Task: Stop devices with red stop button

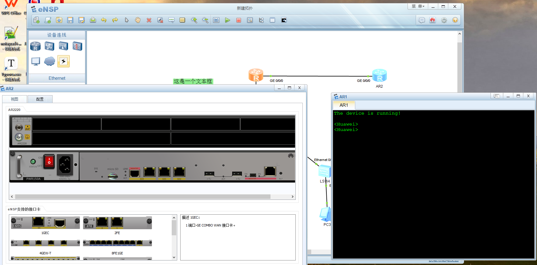Action: click(x=239, y=20)
